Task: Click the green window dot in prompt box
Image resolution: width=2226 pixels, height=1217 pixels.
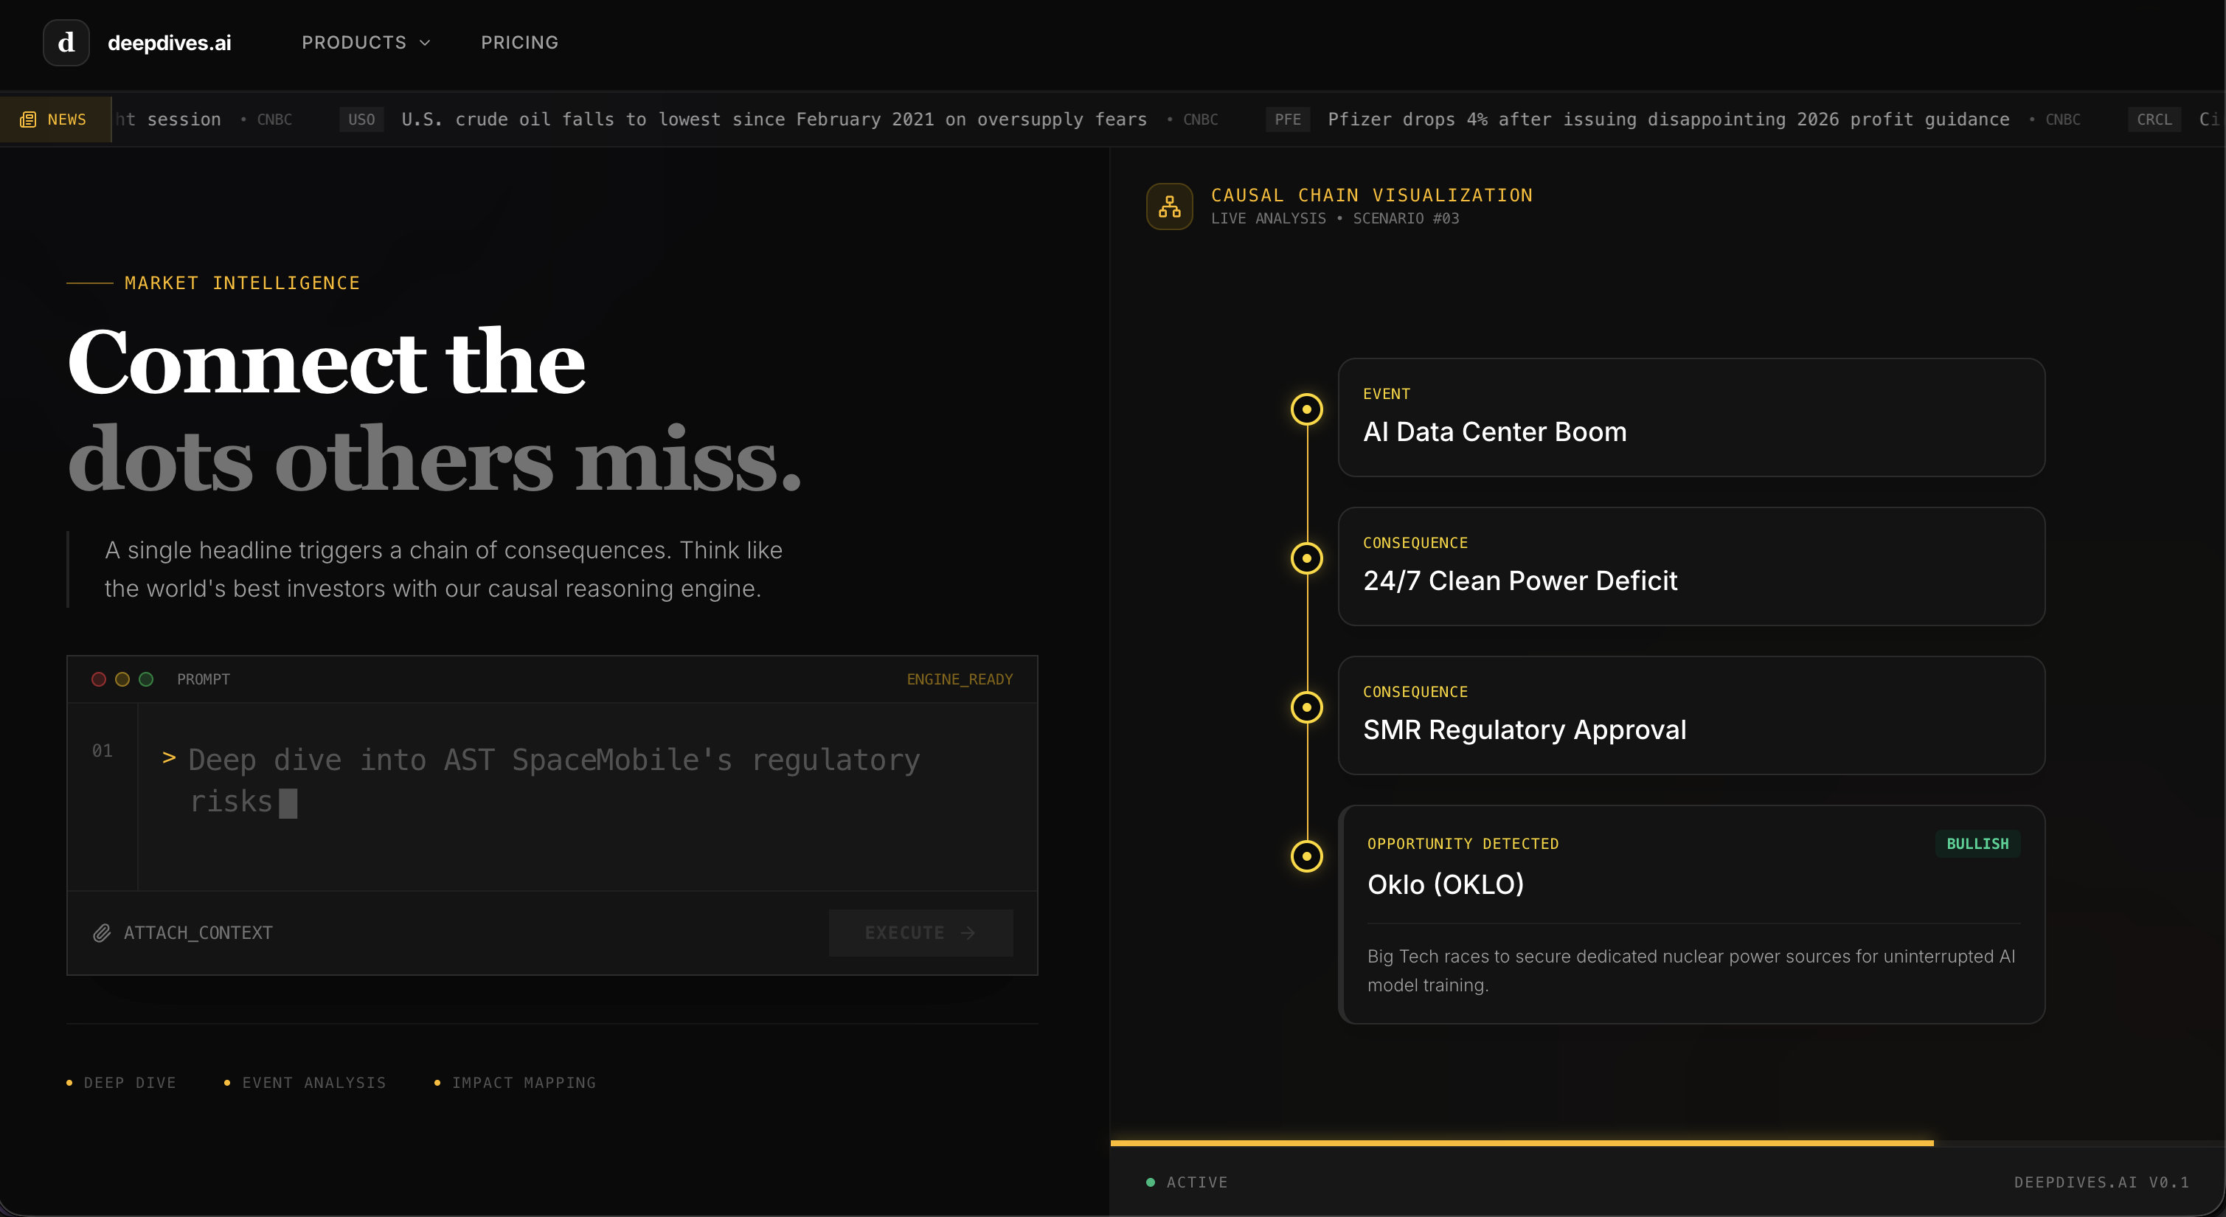Action: [x=146, y=679]
